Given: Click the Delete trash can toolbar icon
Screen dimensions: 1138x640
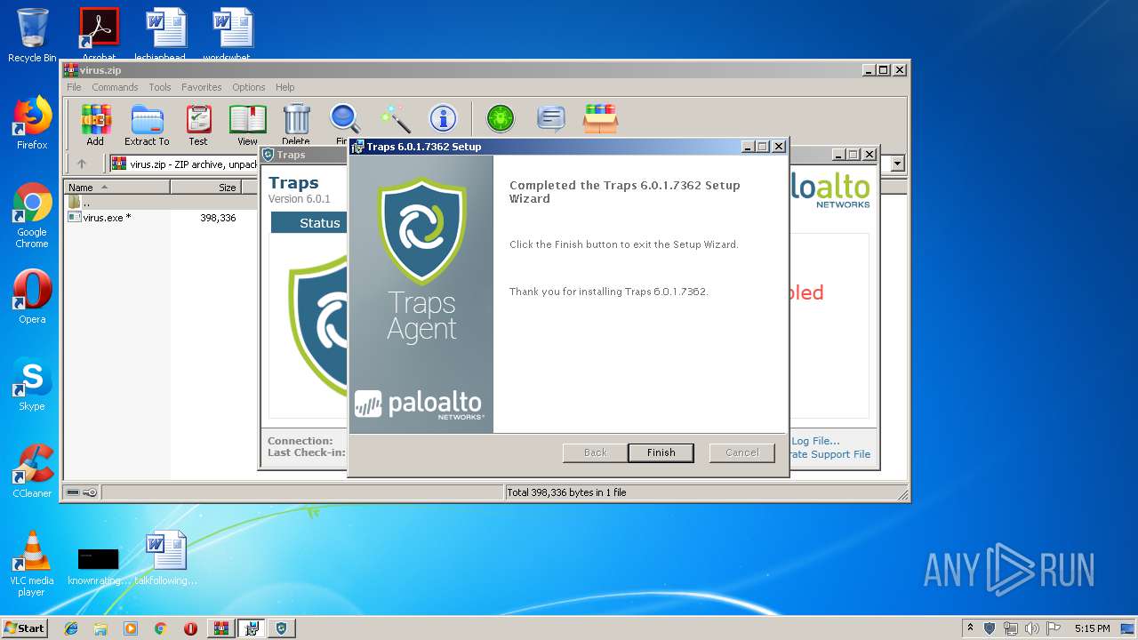Looking at the screenshot, I should [x=296, y=124].
